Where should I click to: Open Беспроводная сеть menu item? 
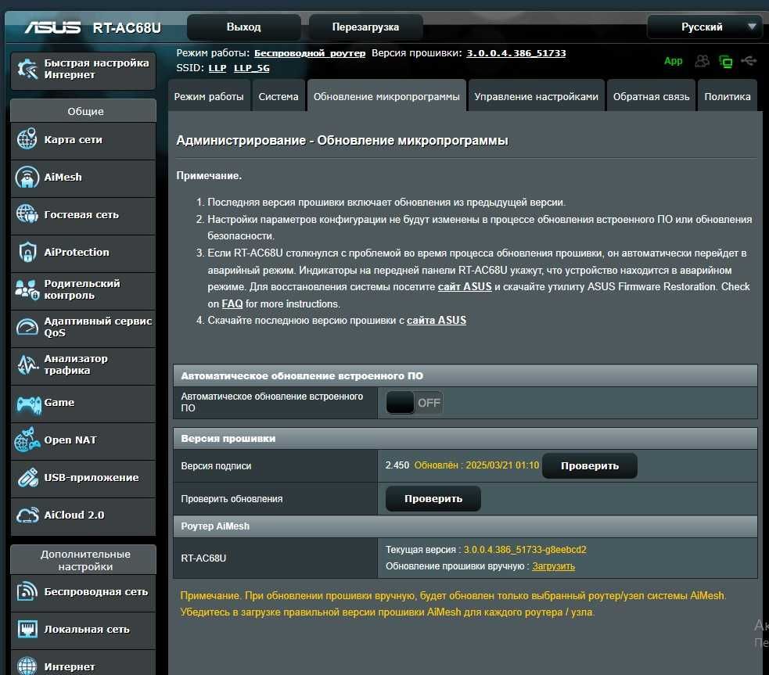pyautogui.click(x=83, y=591)
